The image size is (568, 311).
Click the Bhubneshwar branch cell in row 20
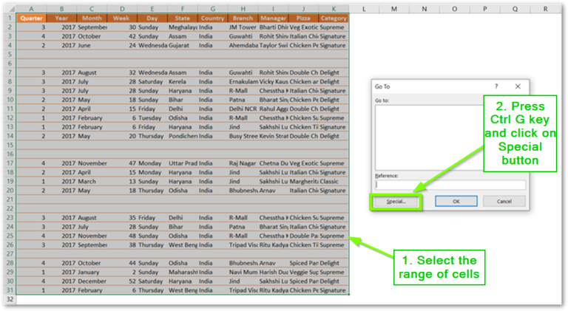(x=243, y=191)
